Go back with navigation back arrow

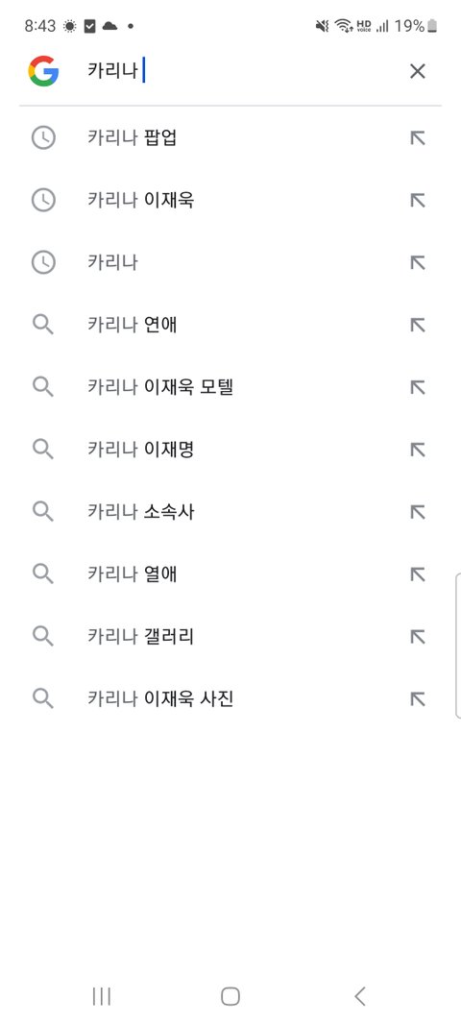(x=359, y=996)
